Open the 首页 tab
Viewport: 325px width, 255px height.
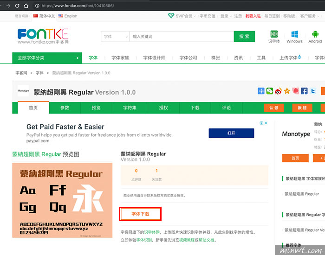[33, 108]
